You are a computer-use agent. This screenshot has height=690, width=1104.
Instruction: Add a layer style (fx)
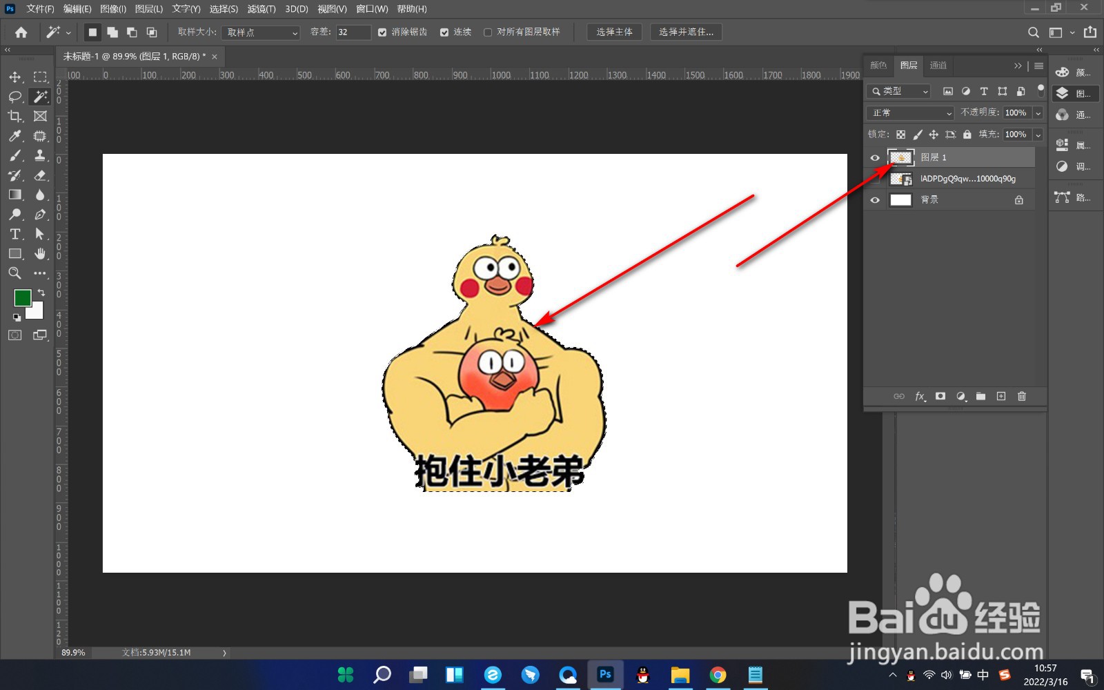[x=920, y=396]
